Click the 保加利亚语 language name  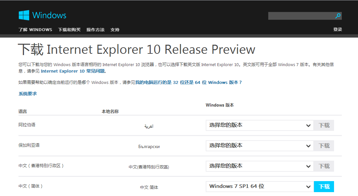(x=29, y=145)
